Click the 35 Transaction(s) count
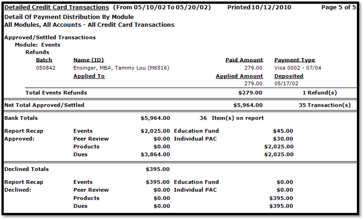Viewport: 364px width, 220px height. pyautogui.click(x=324, y=105)
